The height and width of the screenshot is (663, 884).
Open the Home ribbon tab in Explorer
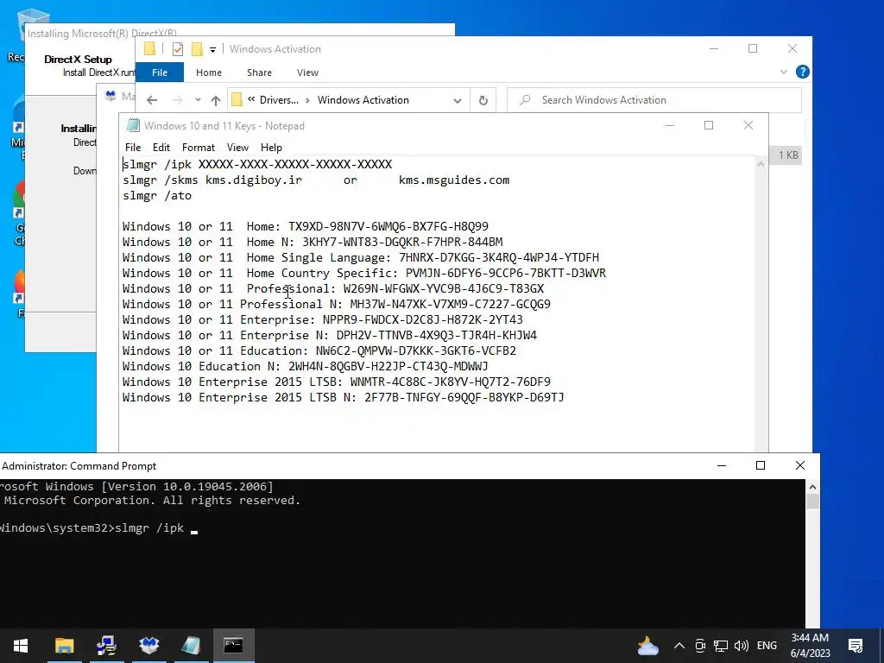(x=209, y=73)
